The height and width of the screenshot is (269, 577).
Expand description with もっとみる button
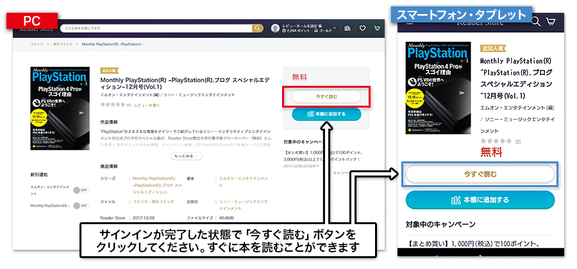tap(186, 156)
